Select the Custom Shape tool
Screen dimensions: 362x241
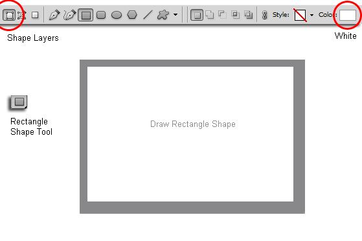pyautogui.click(x=163, y=15)
